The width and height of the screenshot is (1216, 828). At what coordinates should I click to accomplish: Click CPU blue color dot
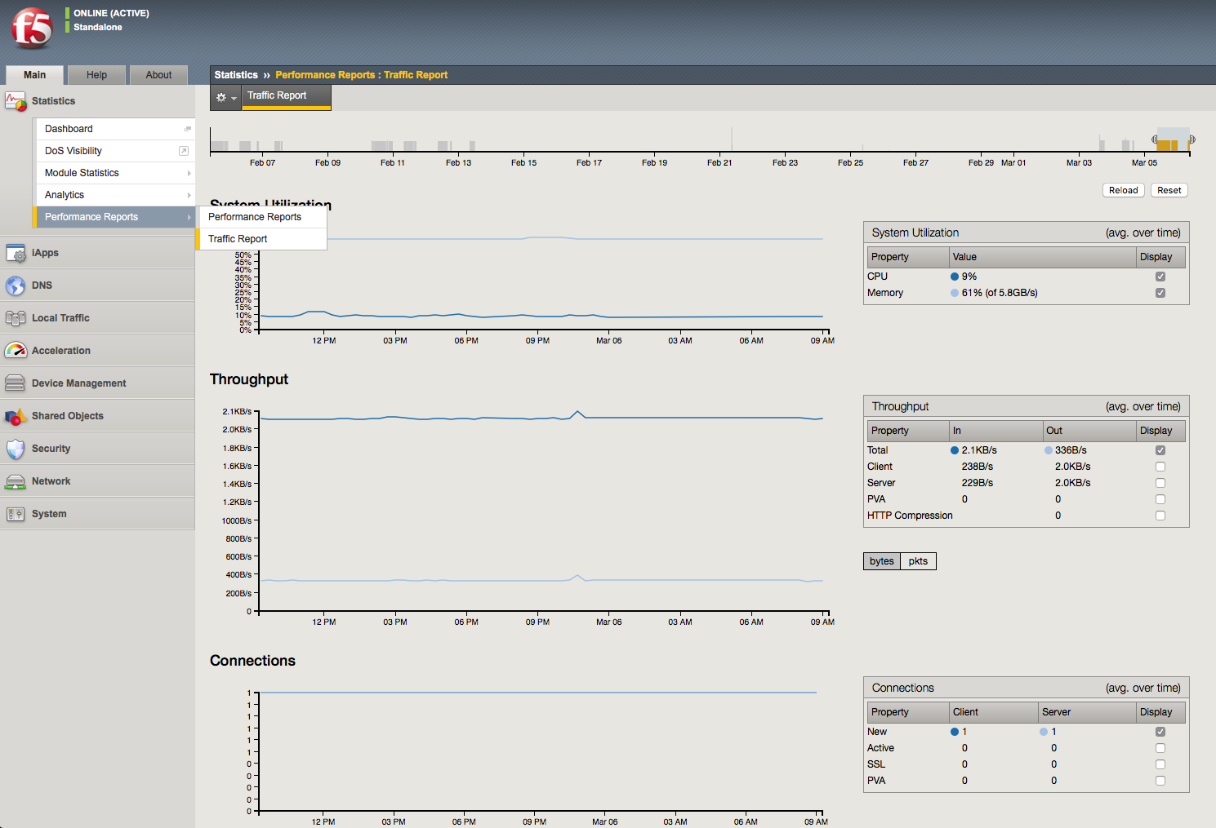click(955, 277)
